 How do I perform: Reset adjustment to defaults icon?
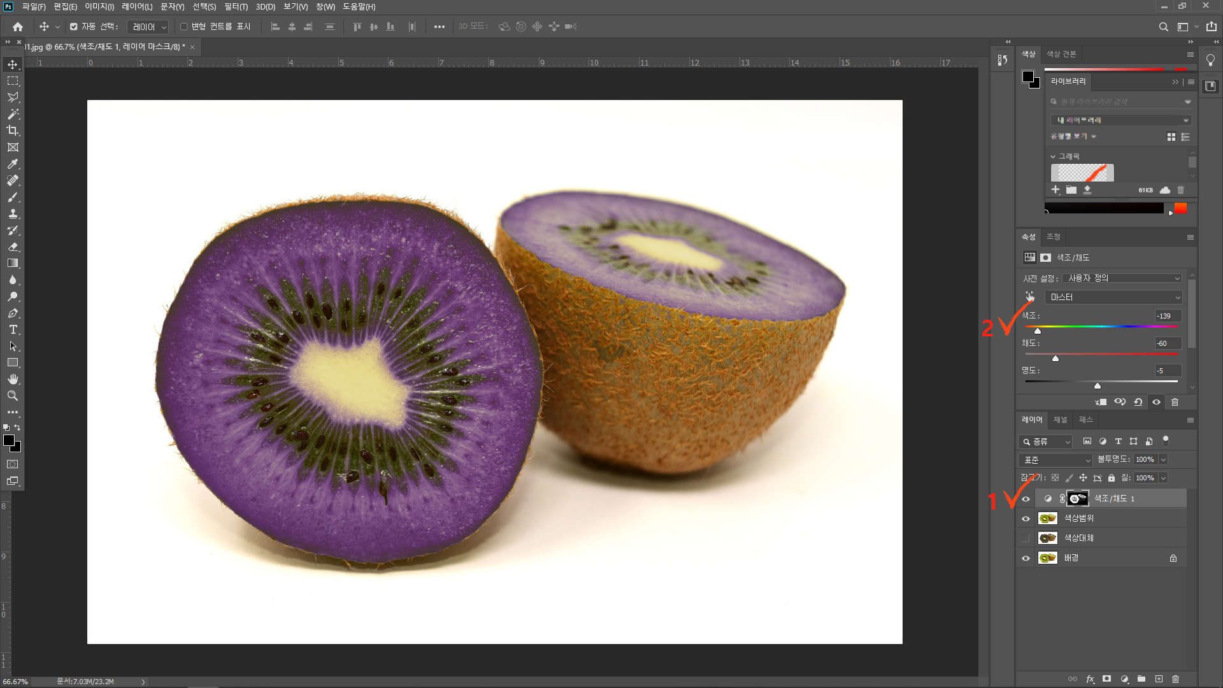[x=1138, y=402]
